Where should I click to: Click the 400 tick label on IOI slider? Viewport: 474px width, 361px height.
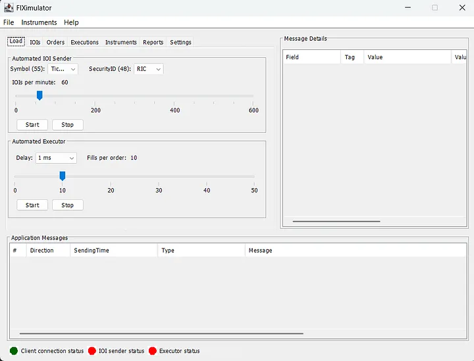[174, 110]
